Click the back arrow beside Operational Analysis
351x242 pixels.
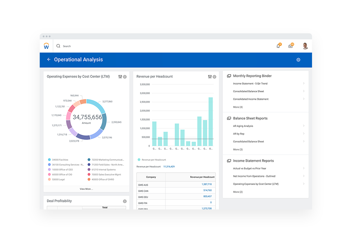(49, 60)
